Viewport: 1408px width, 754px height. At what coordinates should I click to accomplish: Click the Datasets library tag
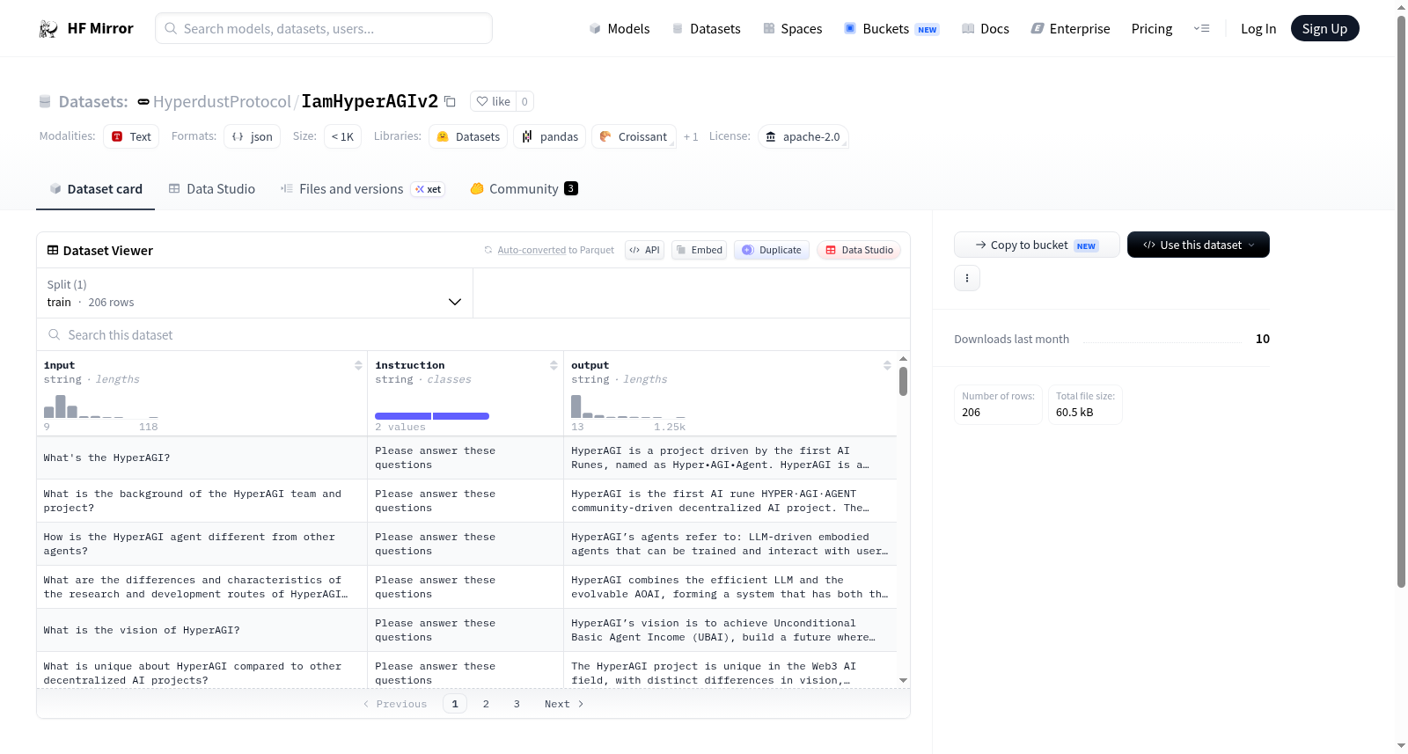tap(468, 136)
